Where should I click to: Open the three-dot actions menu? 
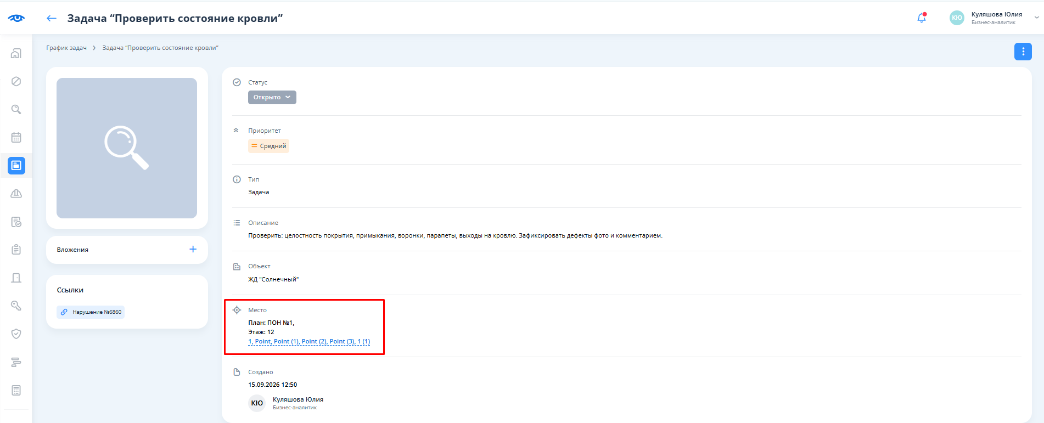click(1023, 52)
